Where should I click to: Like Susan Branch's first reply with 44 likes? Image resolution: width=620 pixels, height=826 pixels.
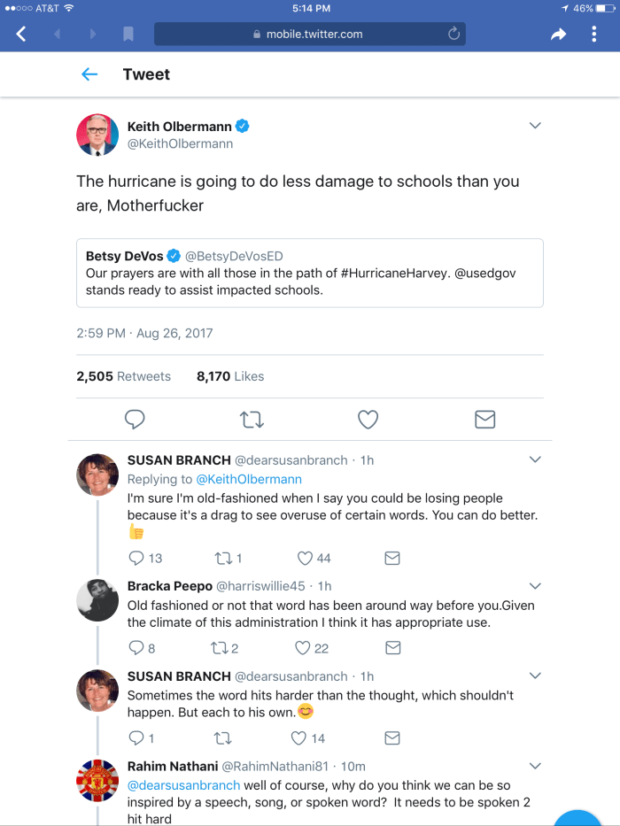[305, 558]
